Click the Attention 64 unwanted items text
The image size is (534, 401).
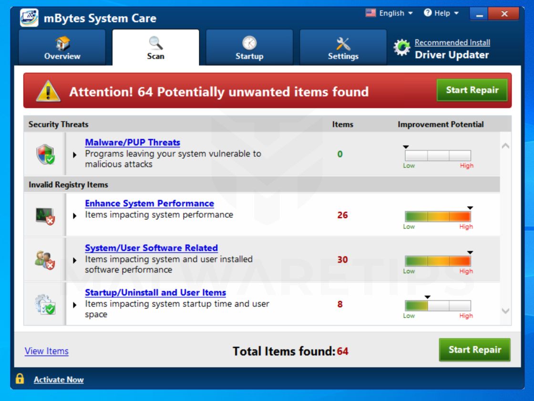point(219,92)
